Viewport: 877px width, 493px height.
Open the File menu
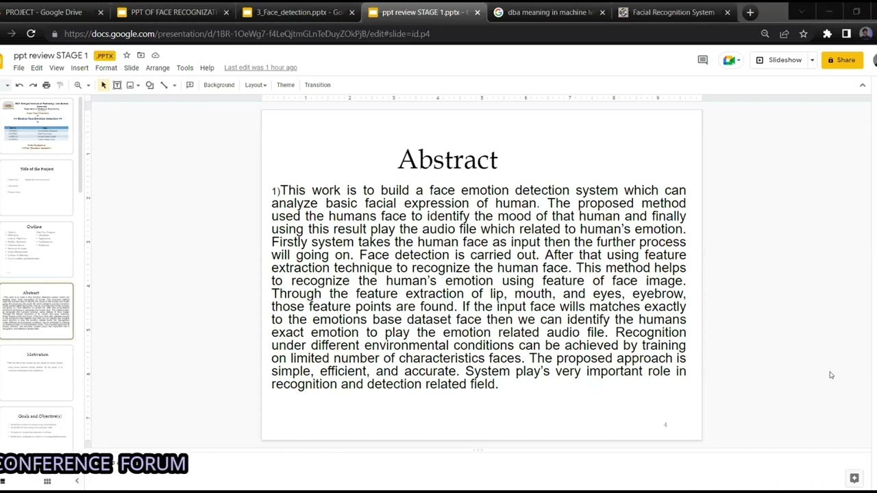18,68
